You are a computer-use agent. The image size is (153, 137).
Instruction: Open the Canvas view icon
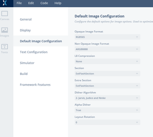click(5, 13)
